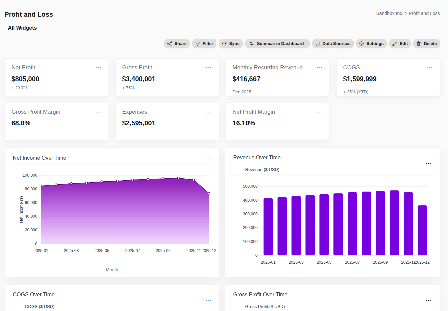Open Gross Profit Margin card menu
This screenshot has width=448, height=311.
pos(98,112)
